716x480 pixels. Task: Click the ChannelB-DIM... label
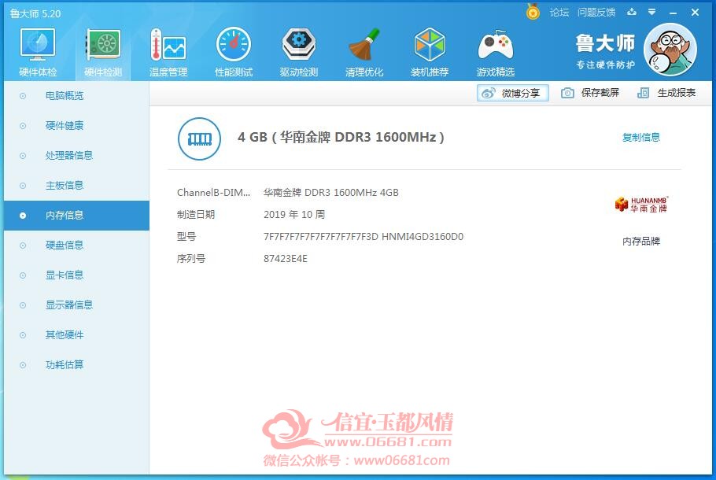click(x=213, y=193)
